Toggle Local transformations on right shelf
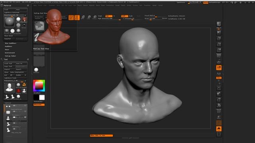 (219, 68)
